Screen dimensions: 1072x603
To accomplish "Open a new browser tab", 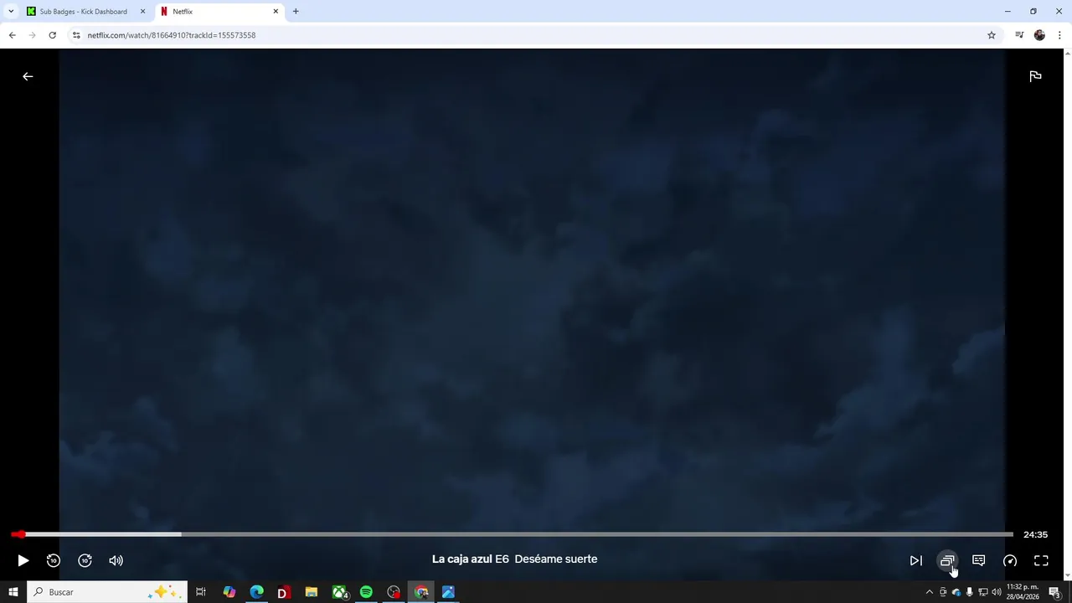I will click(296, 12).
